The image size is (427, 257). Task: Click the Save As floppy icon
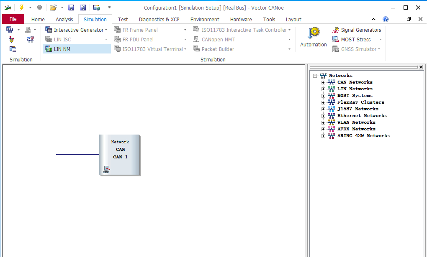[83, 8]
